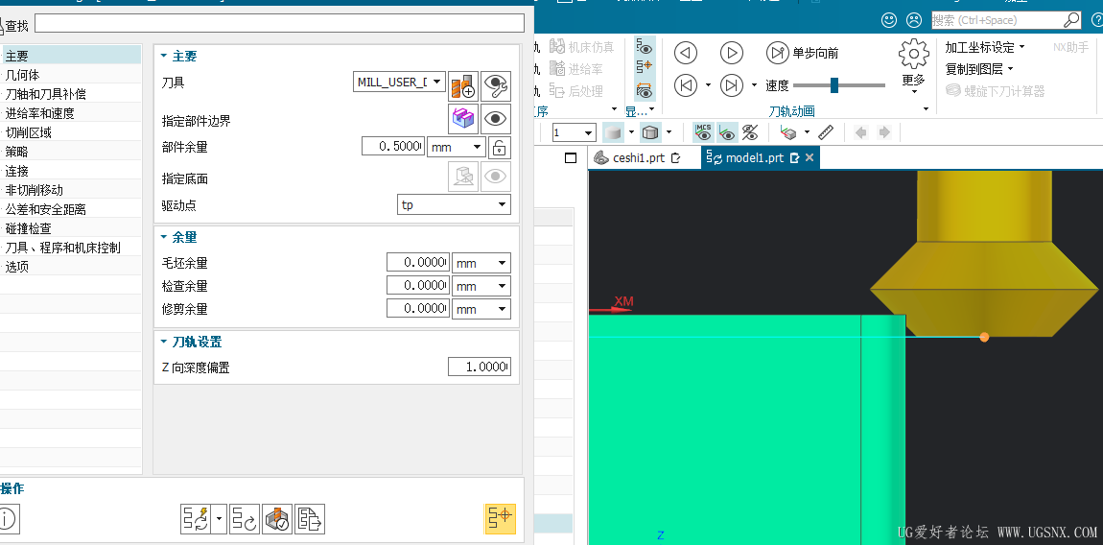Screen dimensions: 1103x545
Task: Collapse the 刀轨设置 section
Action: pos(191,343)
